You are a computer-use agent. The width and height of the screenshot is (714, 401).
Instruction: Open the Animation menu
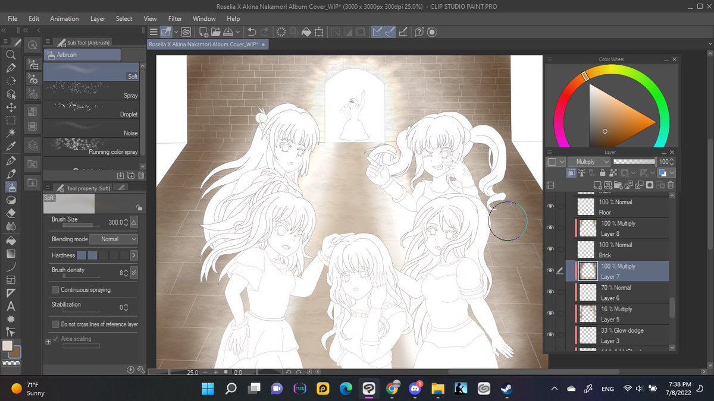click(x=64, y=18)
